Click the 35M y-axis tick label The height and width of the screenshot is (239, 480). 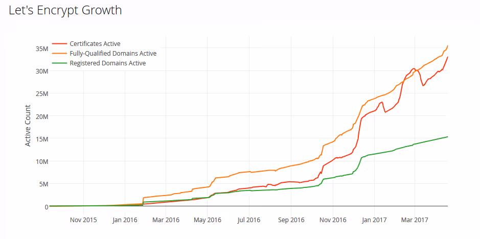[x=41, y=49]
